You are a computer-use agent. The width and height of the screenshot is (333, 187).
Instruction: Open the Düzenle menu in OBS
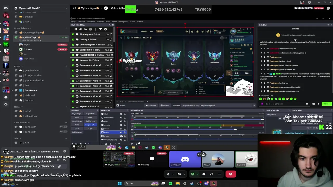pyautogui.click(x=81, y=22)
